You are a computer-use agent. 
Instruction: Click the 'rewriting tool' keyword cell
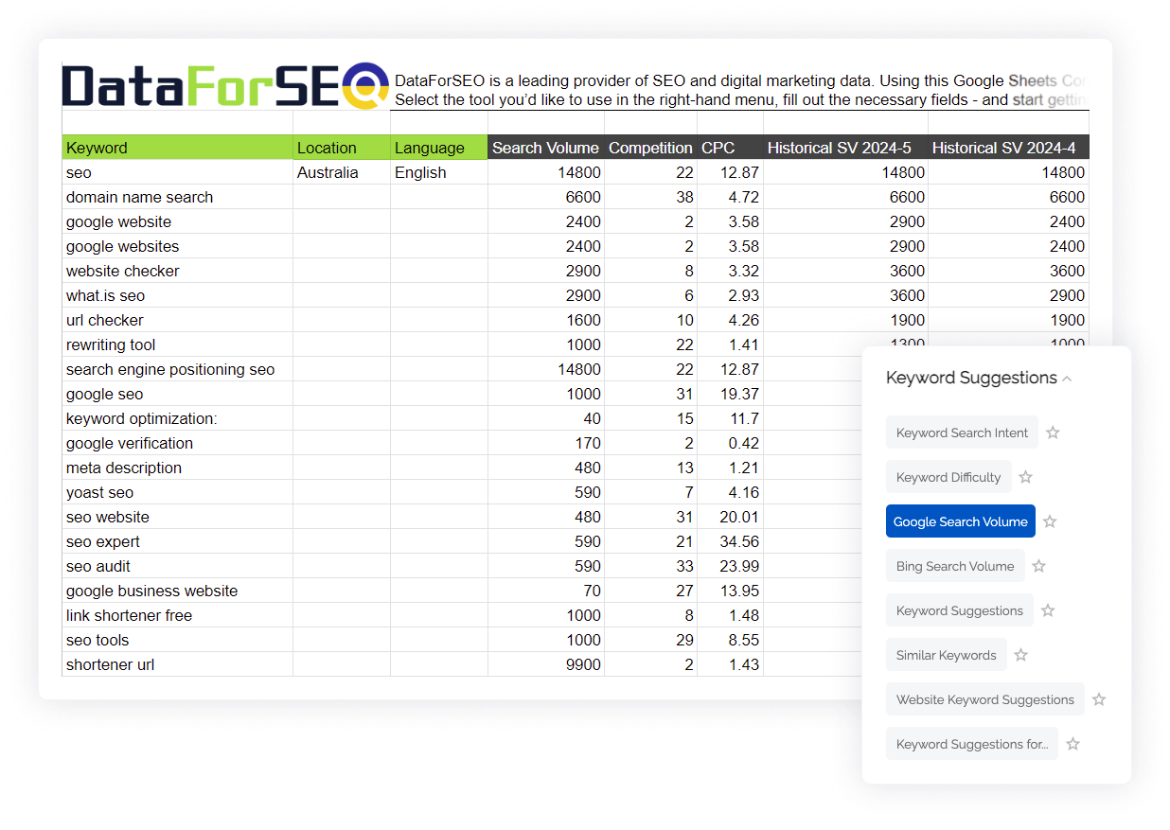point(177,344)
